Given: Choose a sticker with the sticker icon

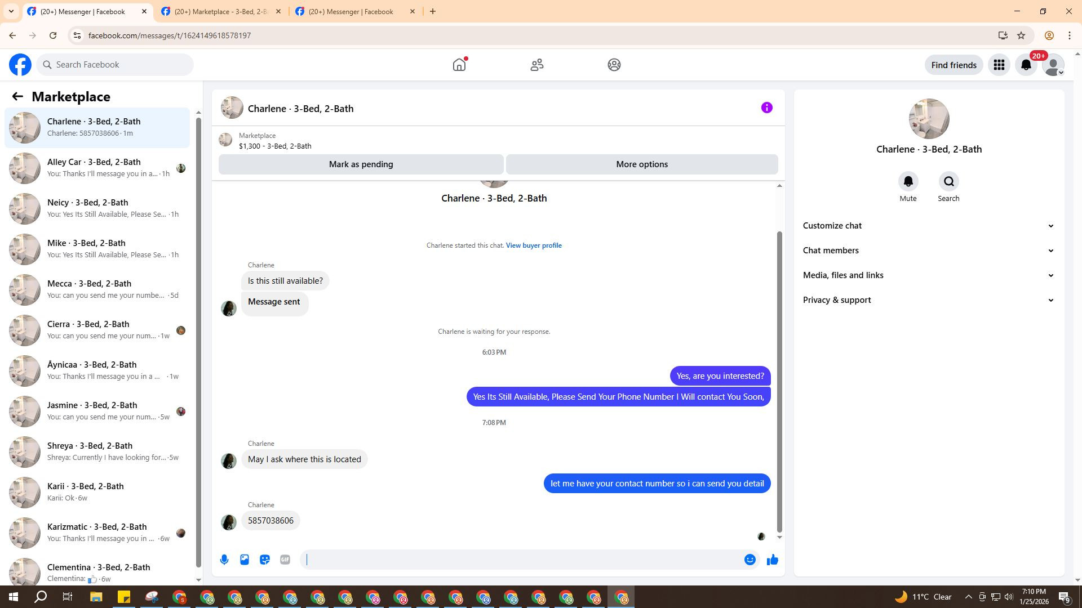Looking at the screenshot, I should click(265, 560).
